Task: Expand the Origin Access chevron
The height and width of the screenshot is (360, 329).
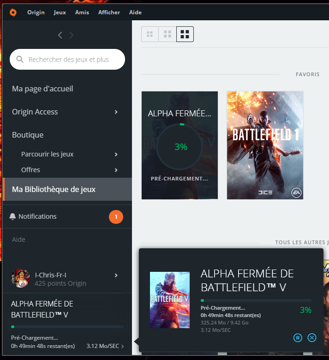Action: point(116,112)
